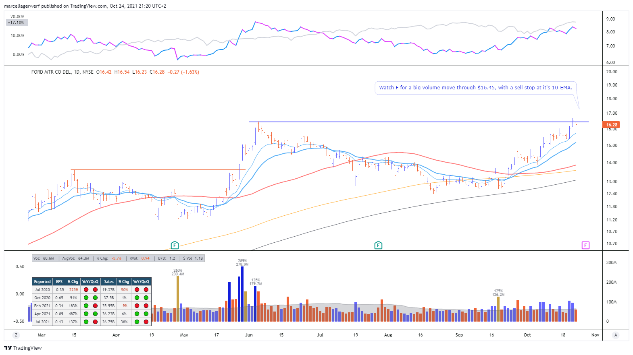
Task: Select the orange-red horizontal line near 13.60
Action: coord(158,170)
